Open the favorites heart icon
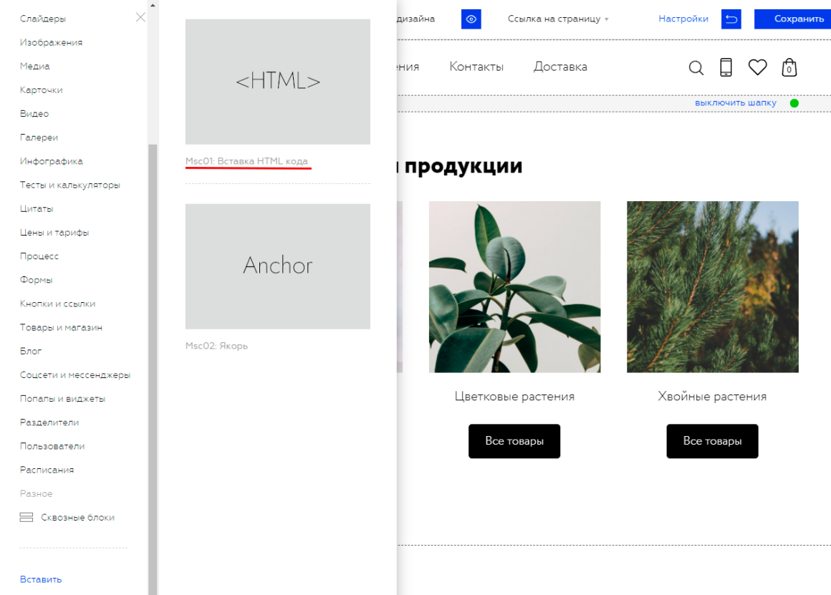Viewport: 831px width, 595px height. [757, 67]
